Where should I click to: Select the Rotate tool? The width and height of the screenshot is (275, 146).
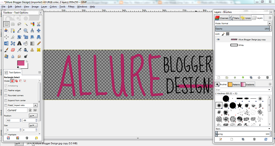point(19,37)
